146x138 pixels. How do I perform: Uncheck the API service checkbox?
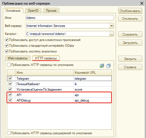10,95
